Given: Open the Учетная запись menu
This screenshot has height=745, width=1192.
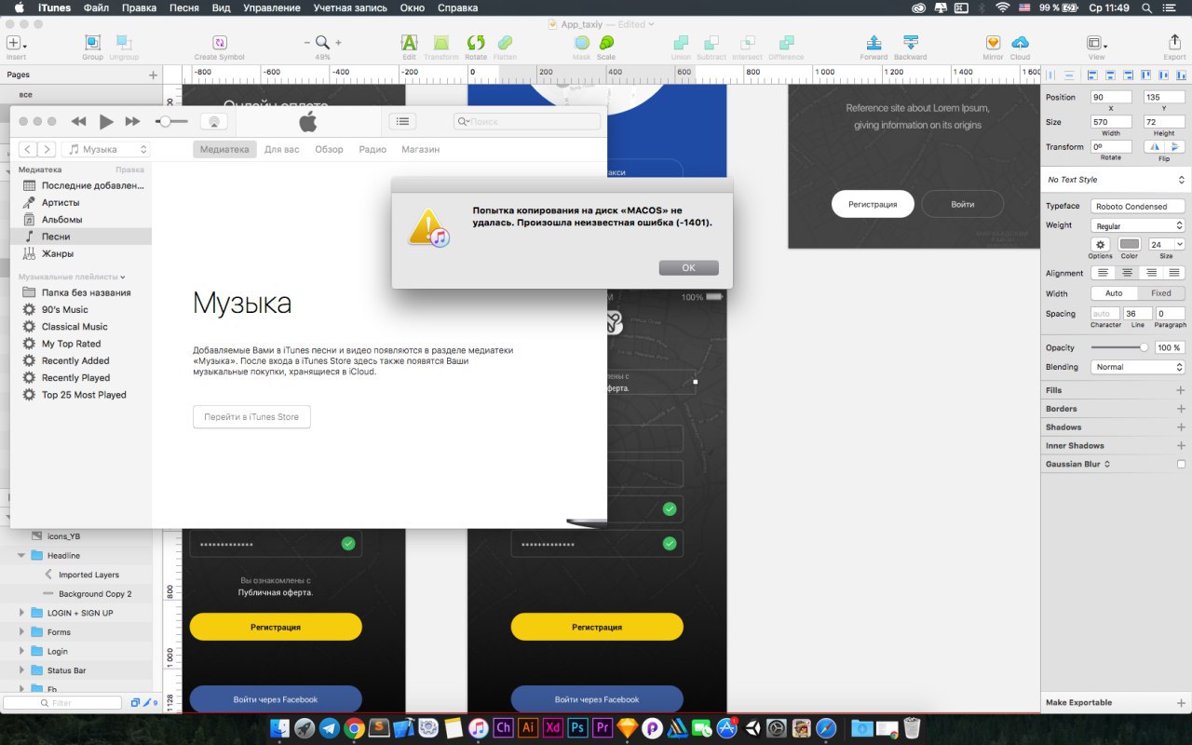Looking at the screenshot, I should click(350, 7).
